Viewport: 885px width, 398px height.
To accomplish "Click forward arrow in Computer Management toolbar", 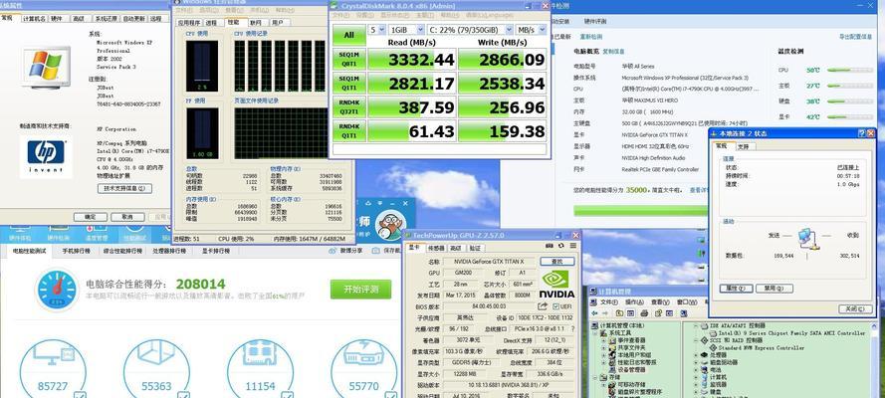I will [606, 312].
